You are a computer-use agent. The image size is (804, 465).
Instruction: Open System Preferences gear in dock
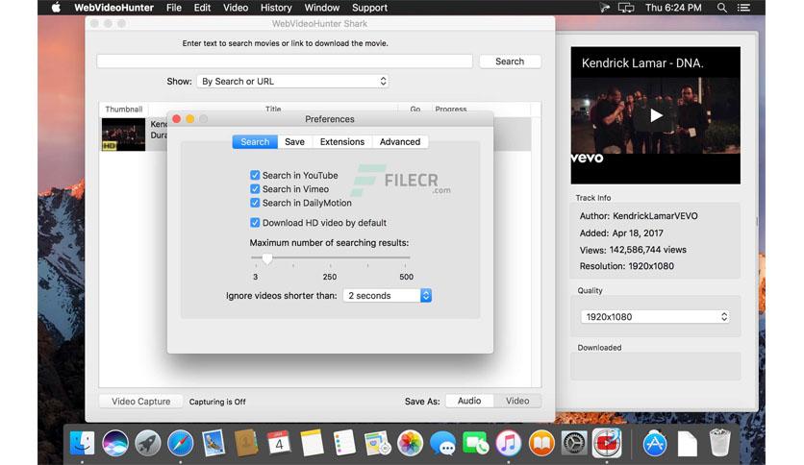click(x=574, y=443)
